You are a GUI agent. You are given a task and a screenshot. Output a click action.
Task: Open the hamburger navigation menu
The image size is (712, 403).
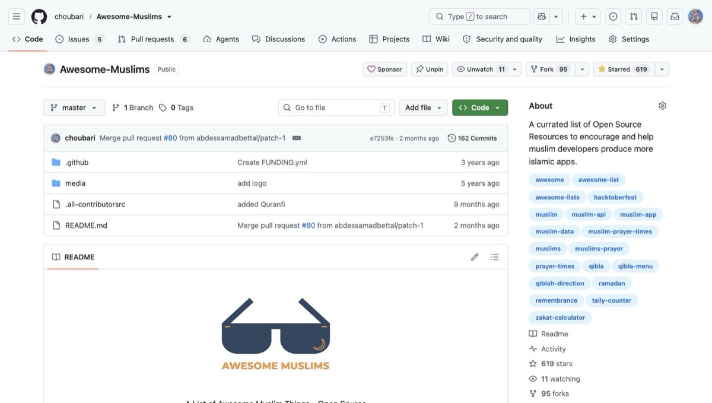(x=17, y=17)
